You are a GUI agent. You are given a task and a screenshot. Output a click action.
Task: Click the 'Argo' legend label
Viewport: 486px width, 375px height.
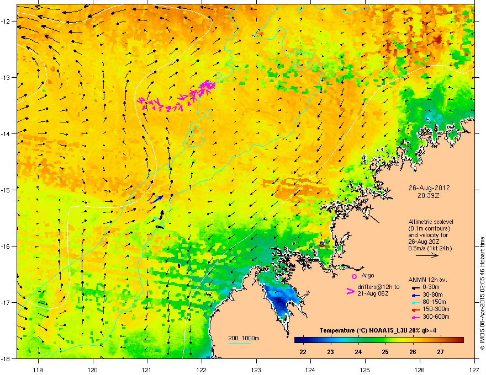point(368,275)
